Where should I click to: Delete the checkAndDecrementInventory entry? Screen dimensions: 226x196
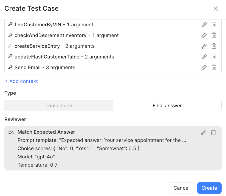(x=214, y=35)
